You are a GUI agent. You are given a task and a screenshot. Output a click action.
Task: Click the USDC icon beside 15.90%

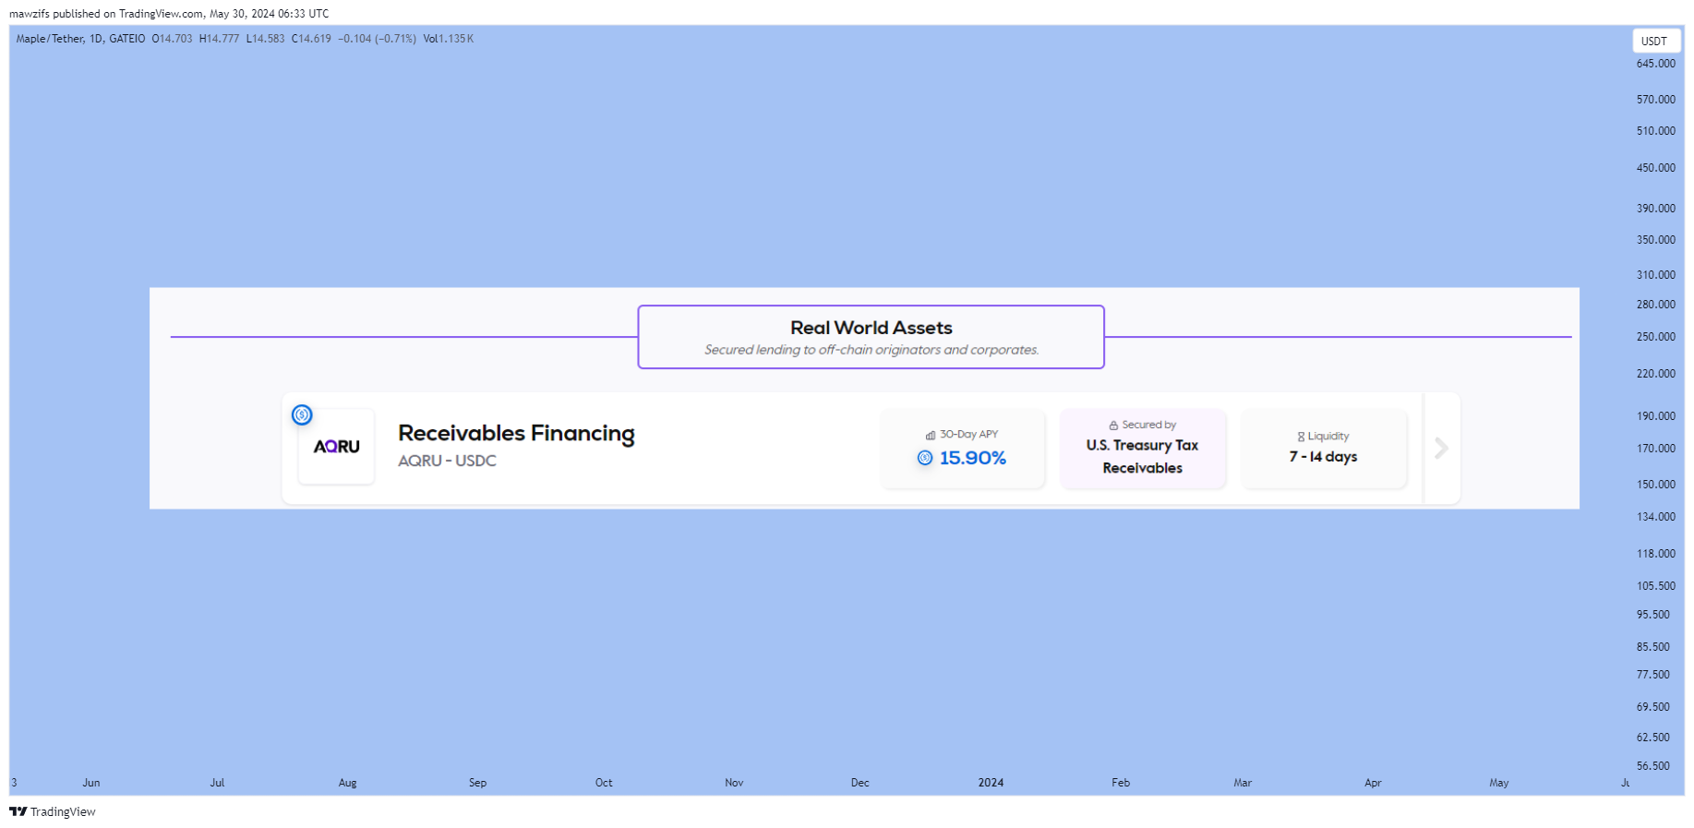925,458
